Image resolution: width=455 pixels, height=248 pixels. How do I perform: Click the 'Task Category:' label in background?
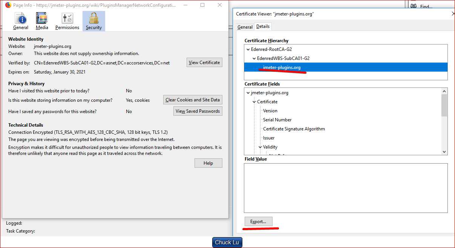20,231
